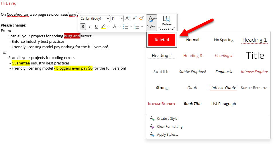Click the numbered list icon
This screenshot has width=275, height=144.
(137, 27)
